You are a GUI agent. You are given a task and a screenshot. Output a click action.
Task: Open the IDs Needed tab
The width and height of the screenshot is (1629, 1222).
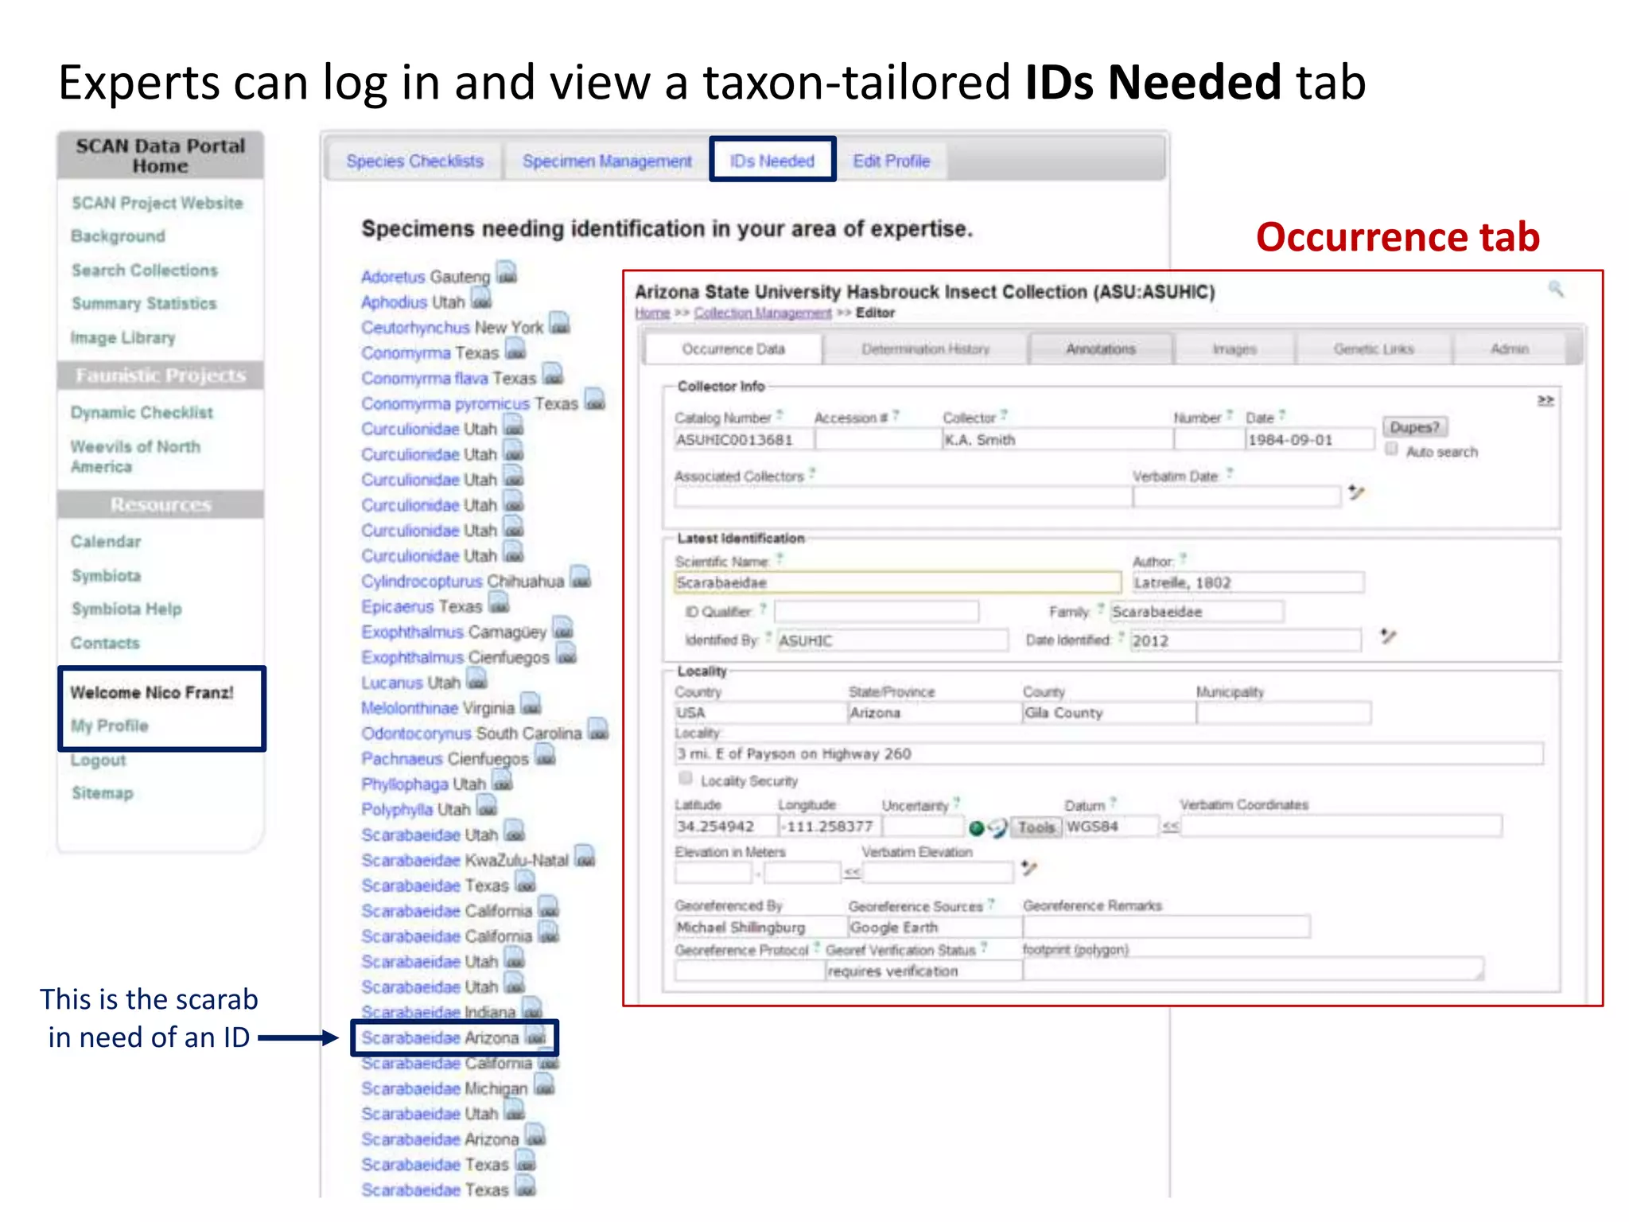[772, 161]
